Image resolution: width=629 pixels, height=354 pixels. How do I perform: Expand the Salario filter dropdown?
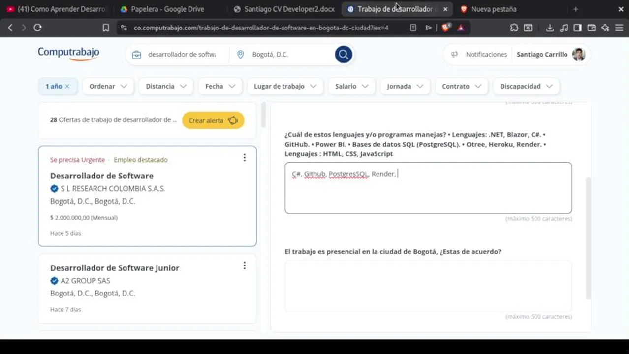click(x=351, y=86)
